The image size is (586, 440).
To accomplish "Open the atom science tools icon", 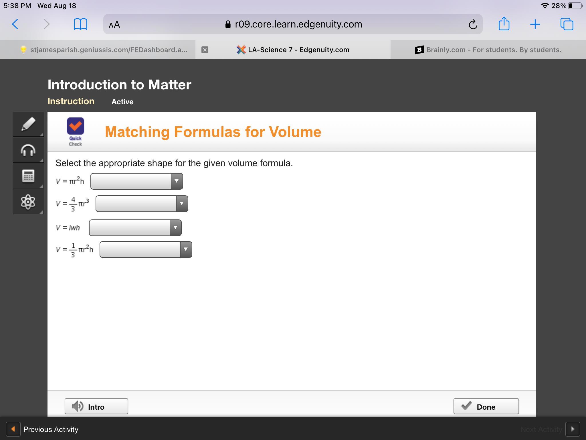I will pos(28,202).
